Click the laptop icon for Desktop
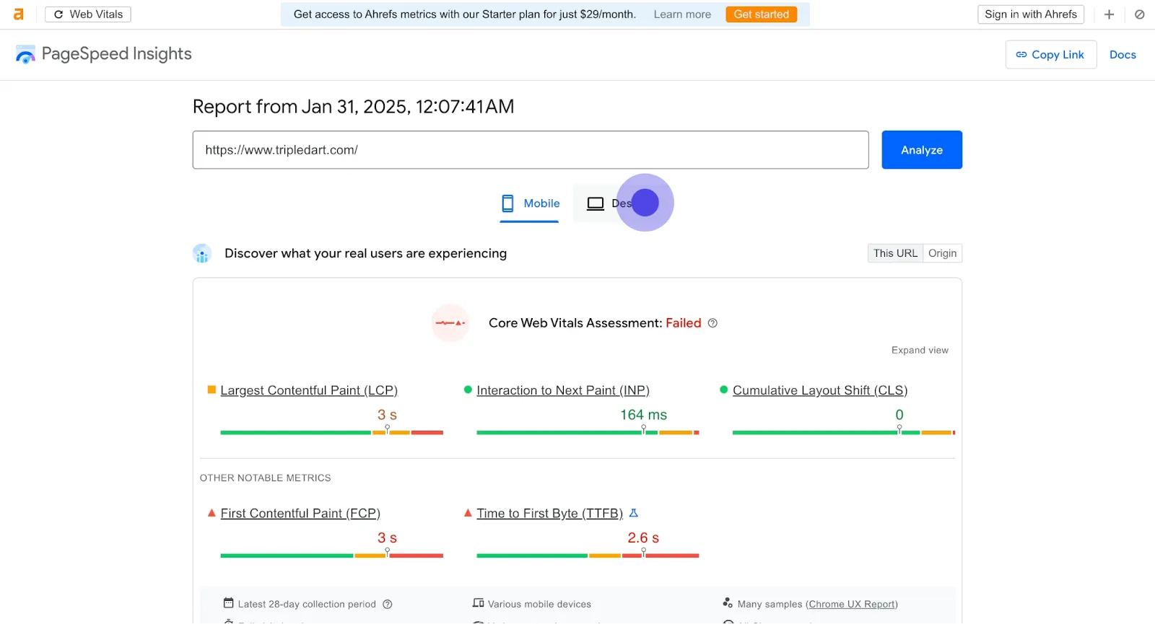The height and width of the screenshot is (624, 1155). click(x=596, y=204)
